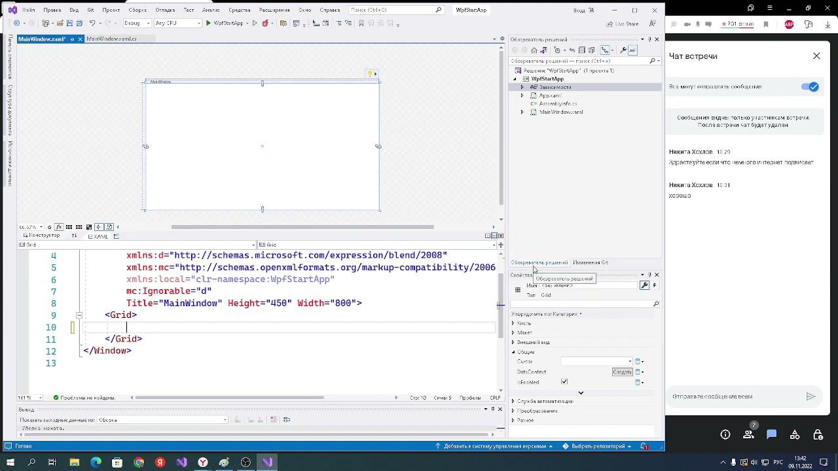838x471 pixels.
Task: Toggle 'Все могут отправлять сообщения' switch
Action: (x=810, y=87)
